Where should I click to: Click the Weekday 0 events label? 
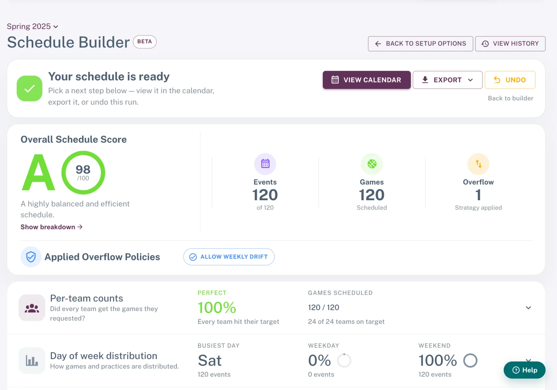pos(321,375)
